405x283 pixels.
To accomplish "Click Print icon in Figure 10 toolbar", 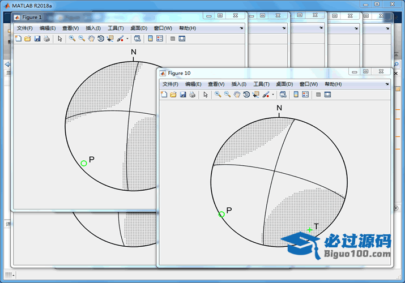I will (193, 95).
